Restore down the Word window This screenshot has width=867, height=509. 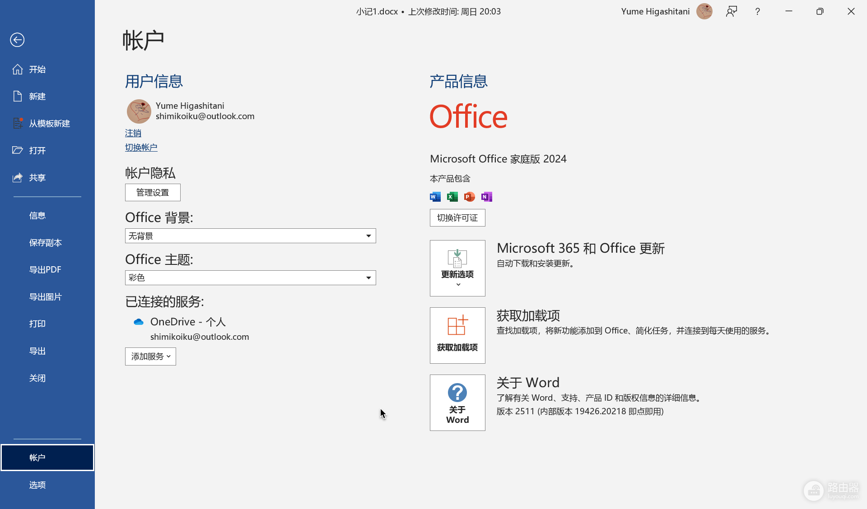click(x=820, y=11)
